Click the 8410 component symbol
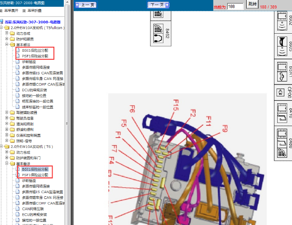This screenshot has width=292, height=225. click(283, 113)
